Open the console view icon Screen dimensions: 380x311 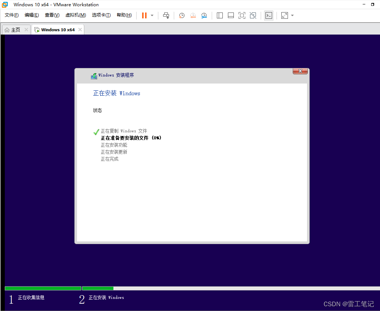(x=269, y=15)
